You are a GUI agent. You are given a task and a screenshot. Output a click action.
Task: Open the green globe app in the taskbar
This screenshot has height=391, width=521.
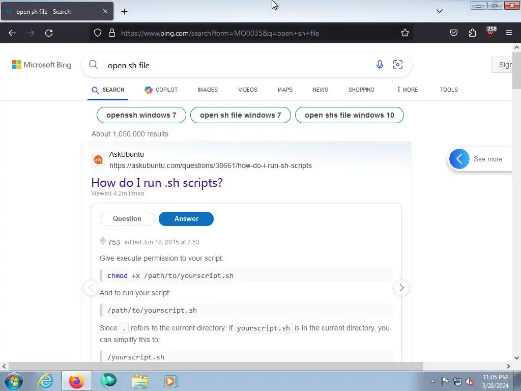pos(108,381)
